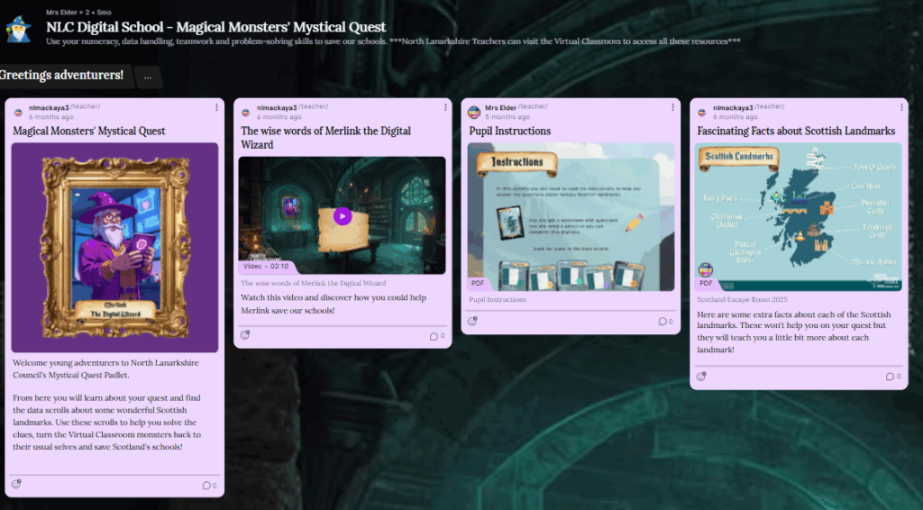Expand the three-dot menu on Pupil Instructions post
The height and width of the screenshot is (510, 923).
coord(673,107)
